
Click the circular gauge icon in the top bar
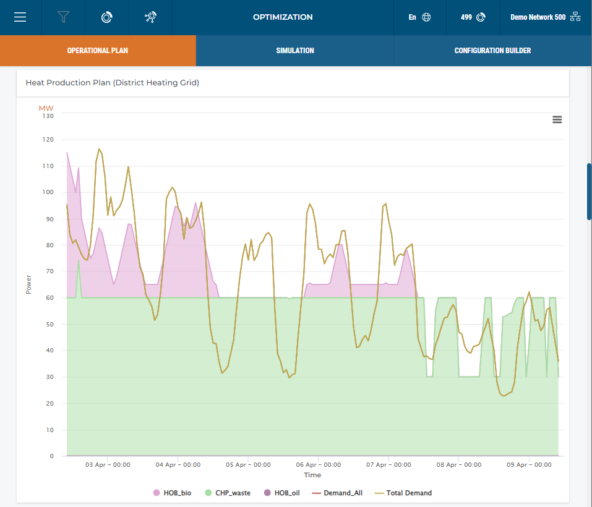click(106, 17)
